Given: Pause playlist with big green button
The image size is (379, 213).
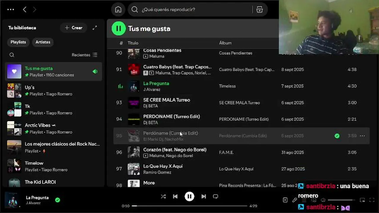Looking at the screenshot, I should click(x=119, y=28).
